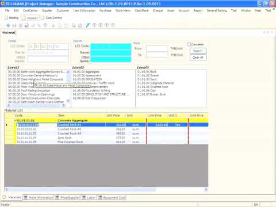Tick the Canceled checkbox
Screen dimensions: 276x207
click(x=189, y=44)
